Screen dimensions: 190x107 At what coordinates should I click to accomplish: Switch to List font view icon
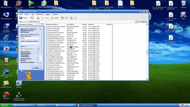[x=67, y=18]
